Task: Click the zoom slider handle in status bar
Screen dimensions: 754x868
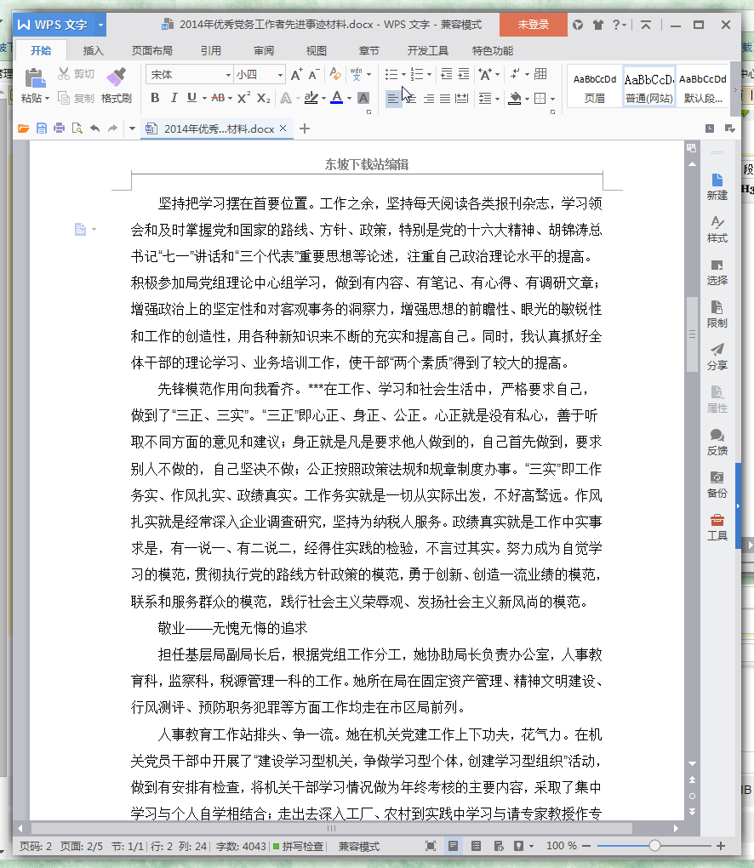Action: tap(654, 846)
